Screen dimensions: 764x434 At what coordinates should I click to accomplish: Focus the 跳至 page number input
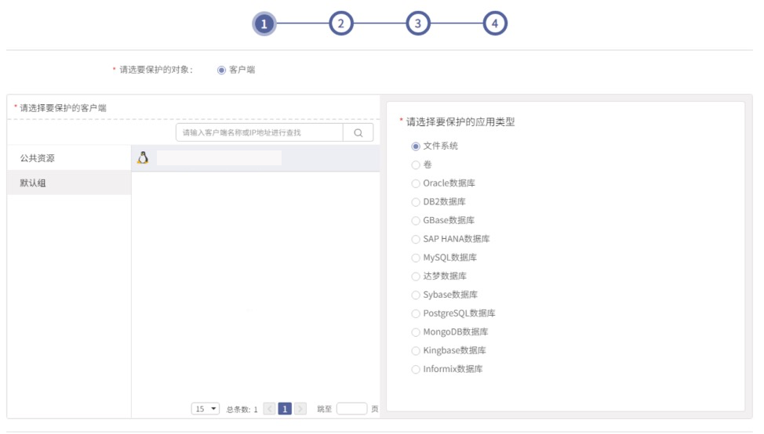[351, 409]
